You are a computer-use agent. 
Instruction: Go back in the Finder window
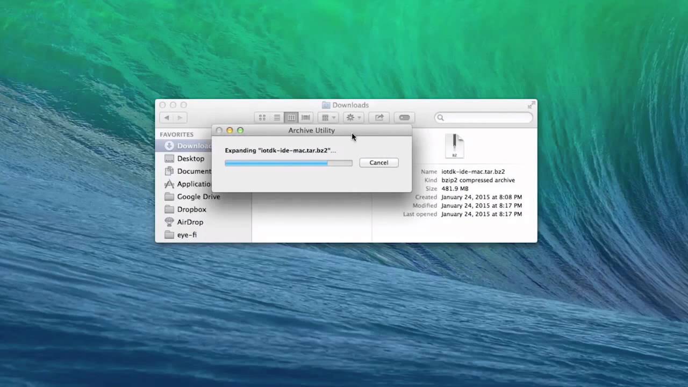coord(167,118)
